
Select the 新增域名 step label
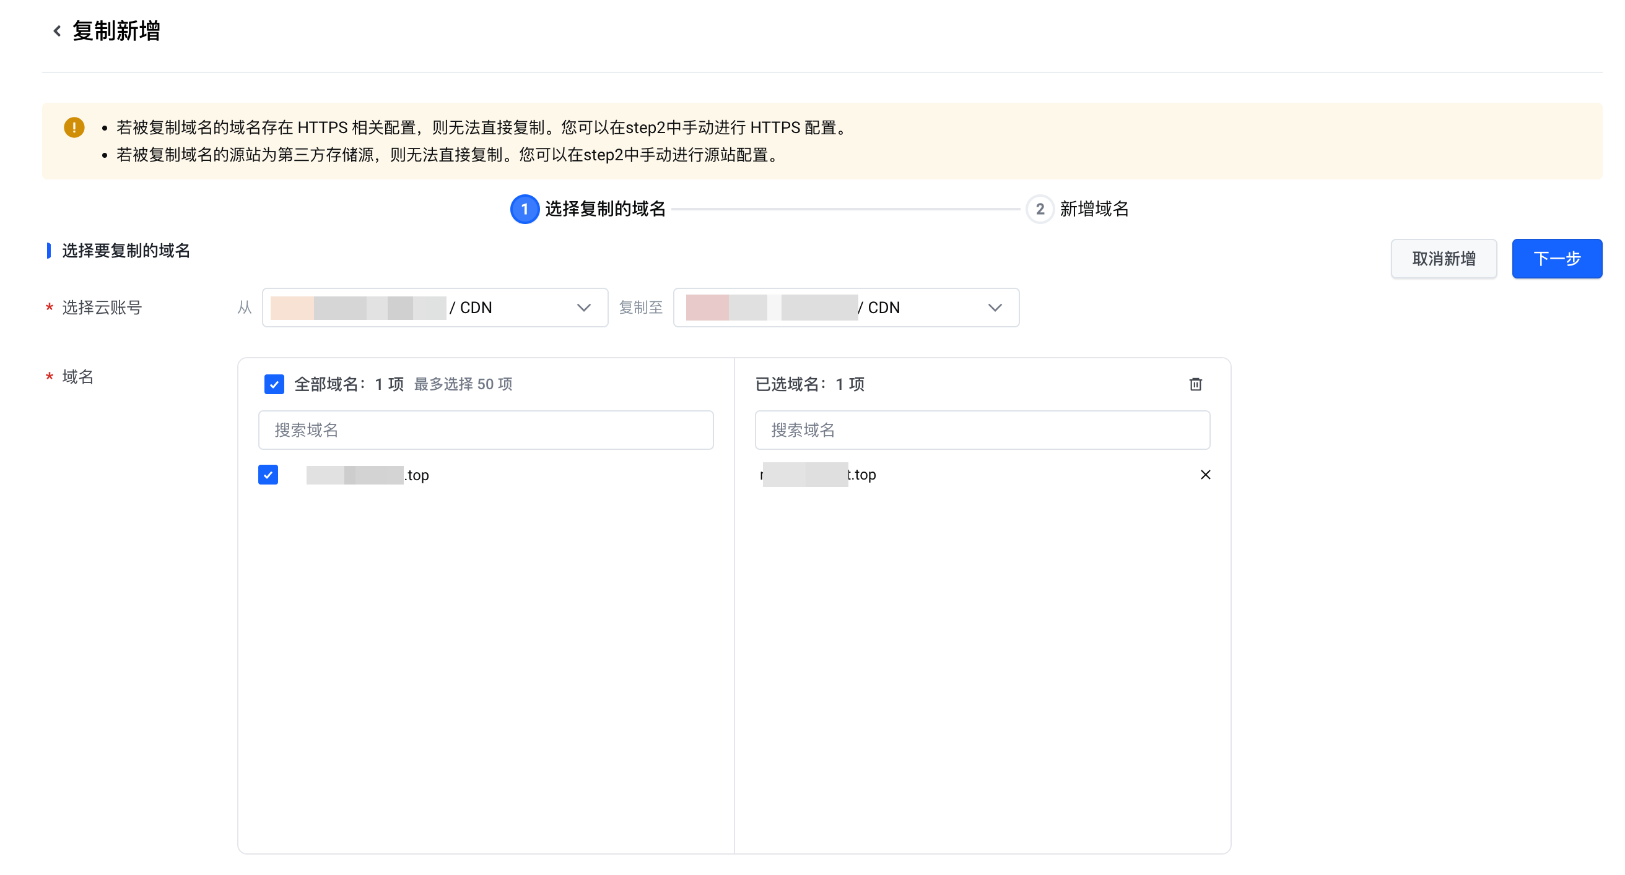pos(1093,209)
